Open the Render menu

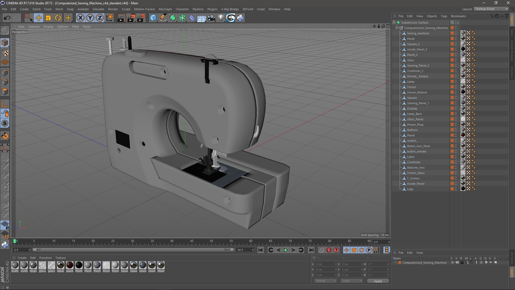pos(113,9)
